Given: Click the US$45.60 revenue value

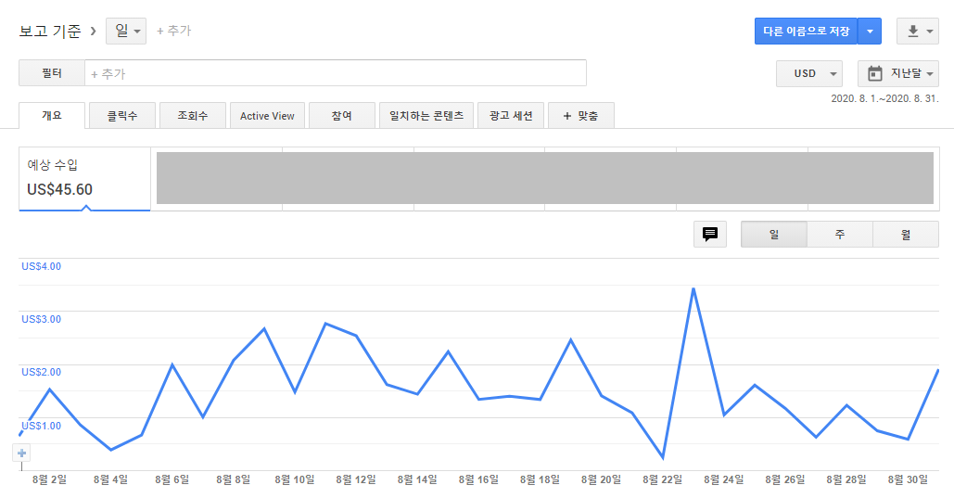Looking at the screenshot, I should (59, 190).
